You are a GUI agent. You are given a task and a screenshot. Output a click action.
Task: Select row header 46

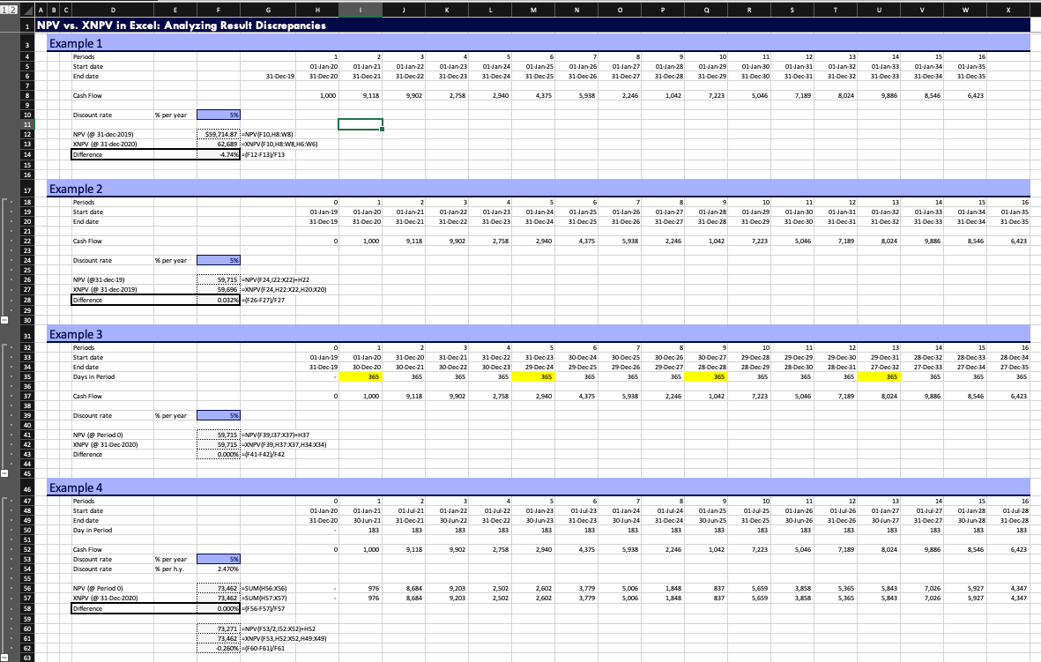pos(26,487)
